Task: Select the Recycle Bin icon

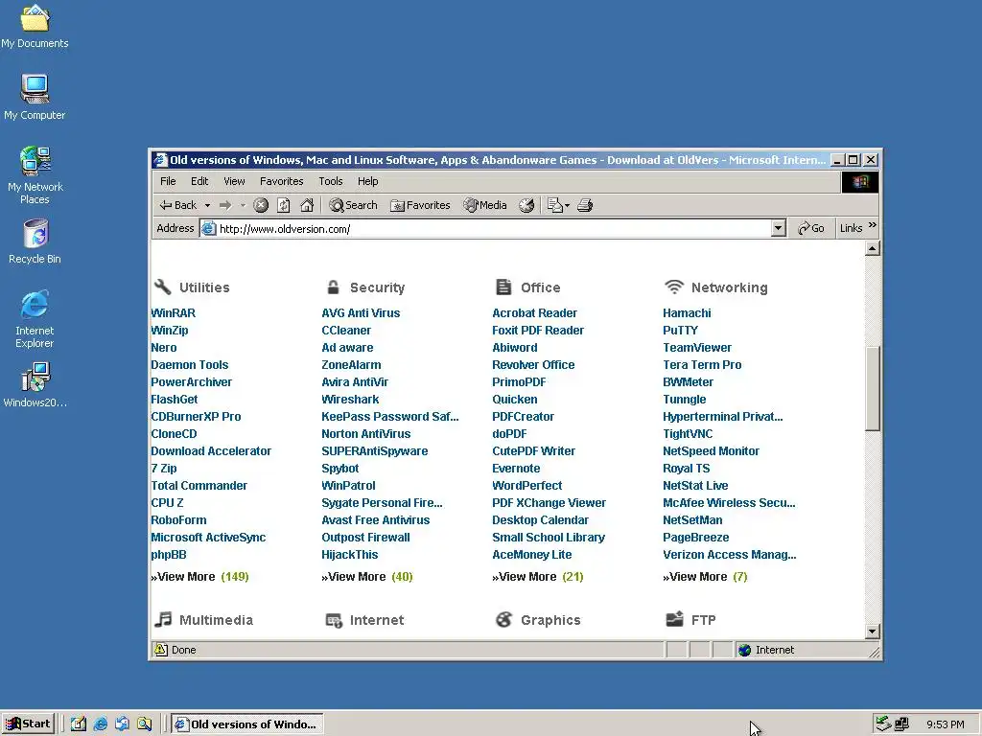Action: point(35,241)
